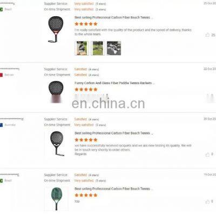The height and width of the screenshot is (216, 216).
Task: Click thumbs-up icon on first review
Action: click(207, 35)
